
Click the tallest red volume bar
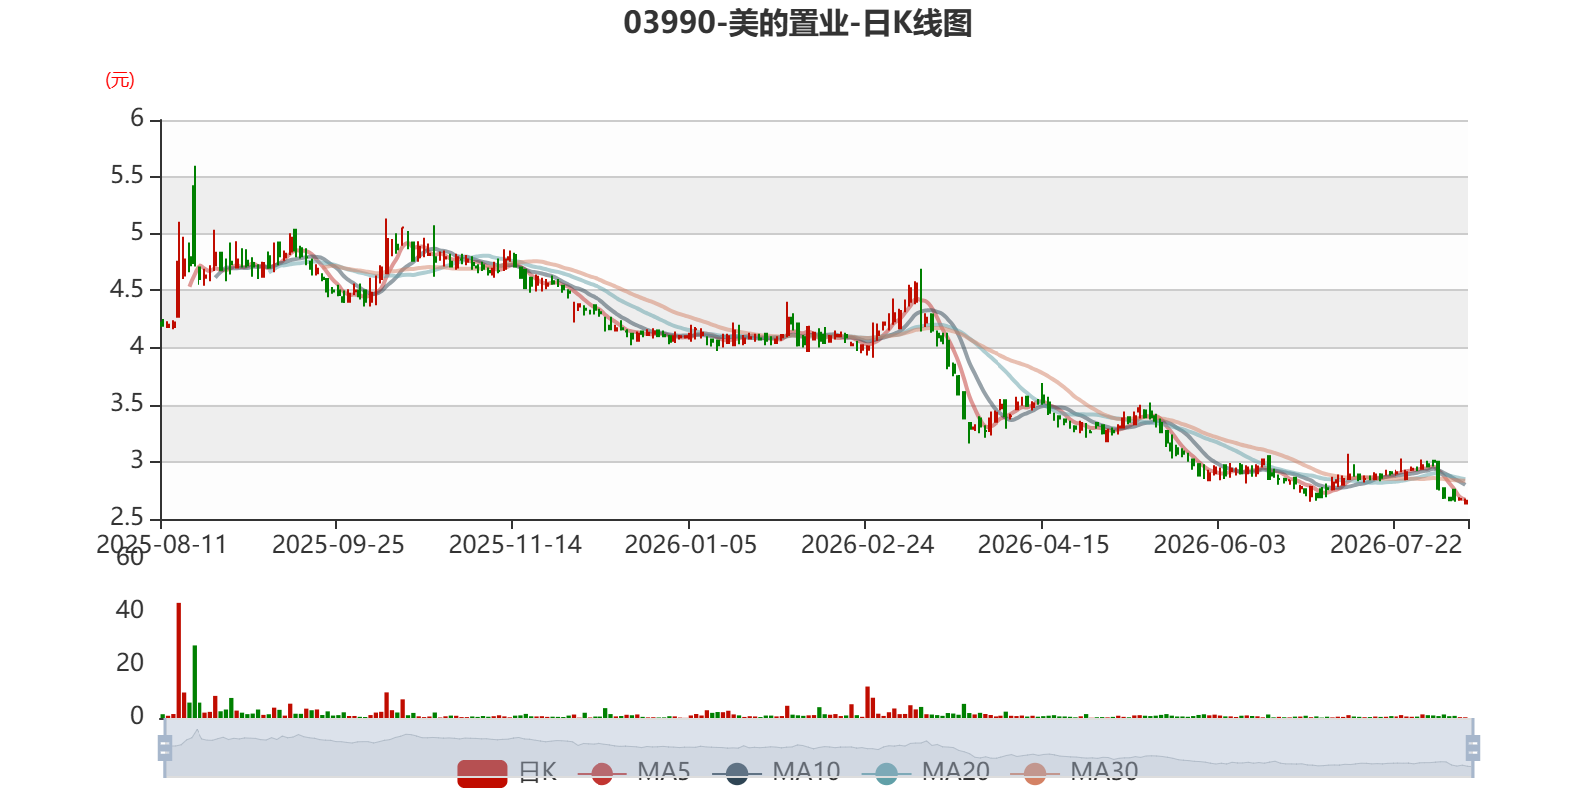tap(178, 660)
